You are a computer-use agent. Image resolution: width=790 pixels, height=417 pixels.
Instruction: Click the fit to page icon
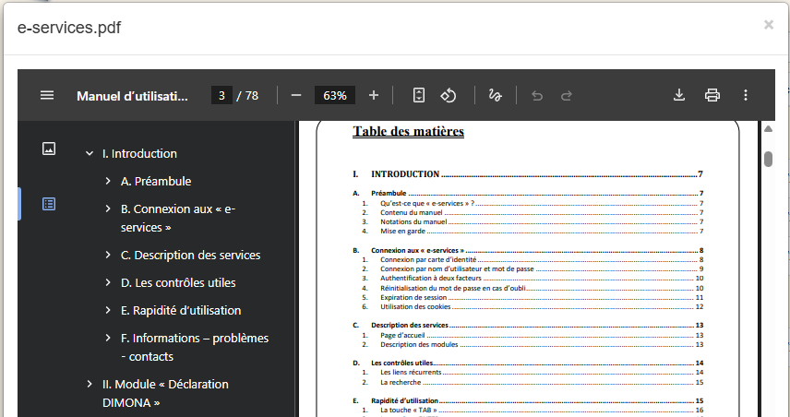coord(419,95)
